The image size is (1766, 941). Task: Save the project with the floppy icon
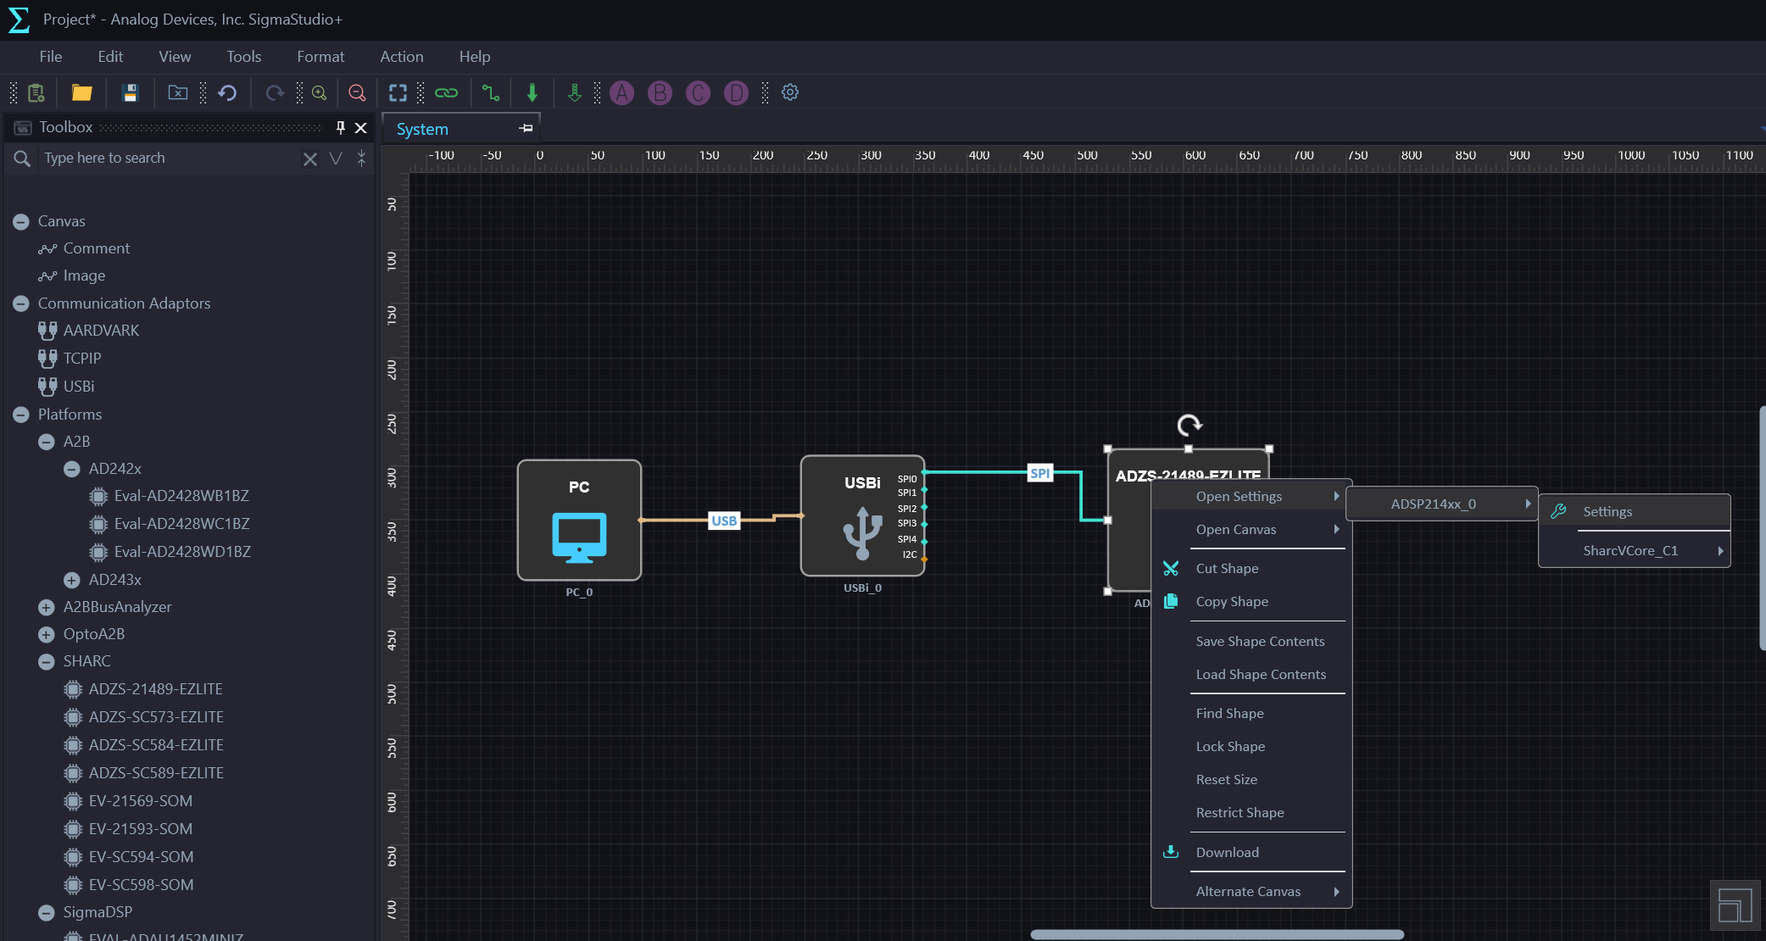coord(130,92)
